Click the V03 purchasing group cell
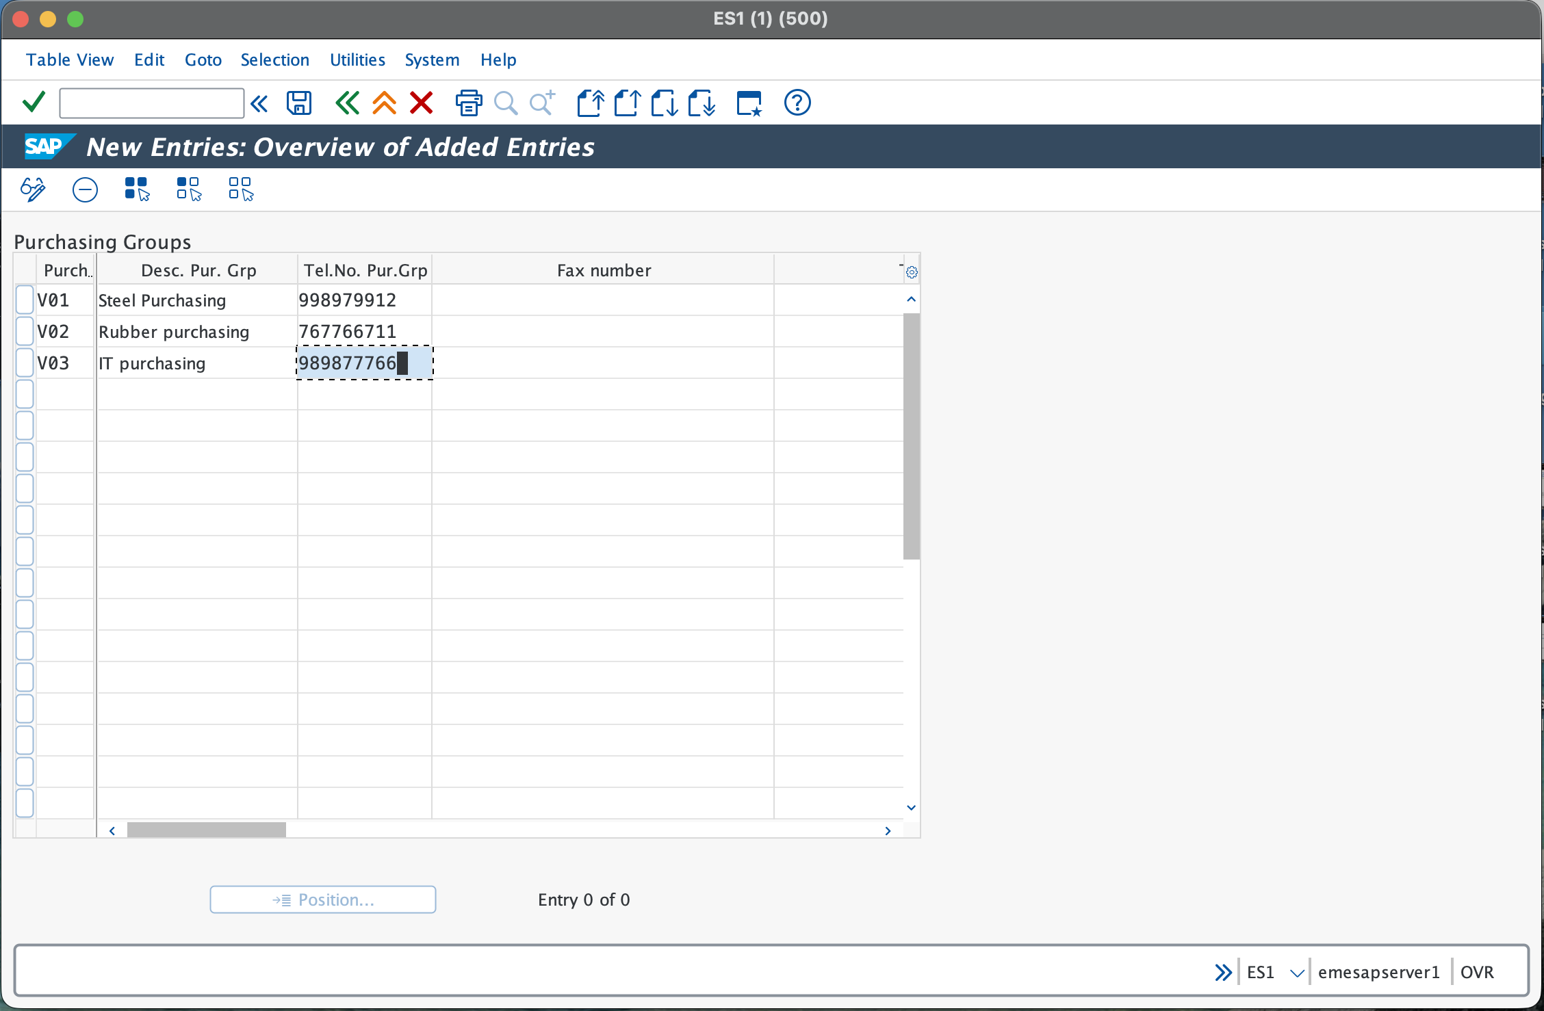The height and width of the screenshot is (1011, 1544). click(x=64, y=363)
